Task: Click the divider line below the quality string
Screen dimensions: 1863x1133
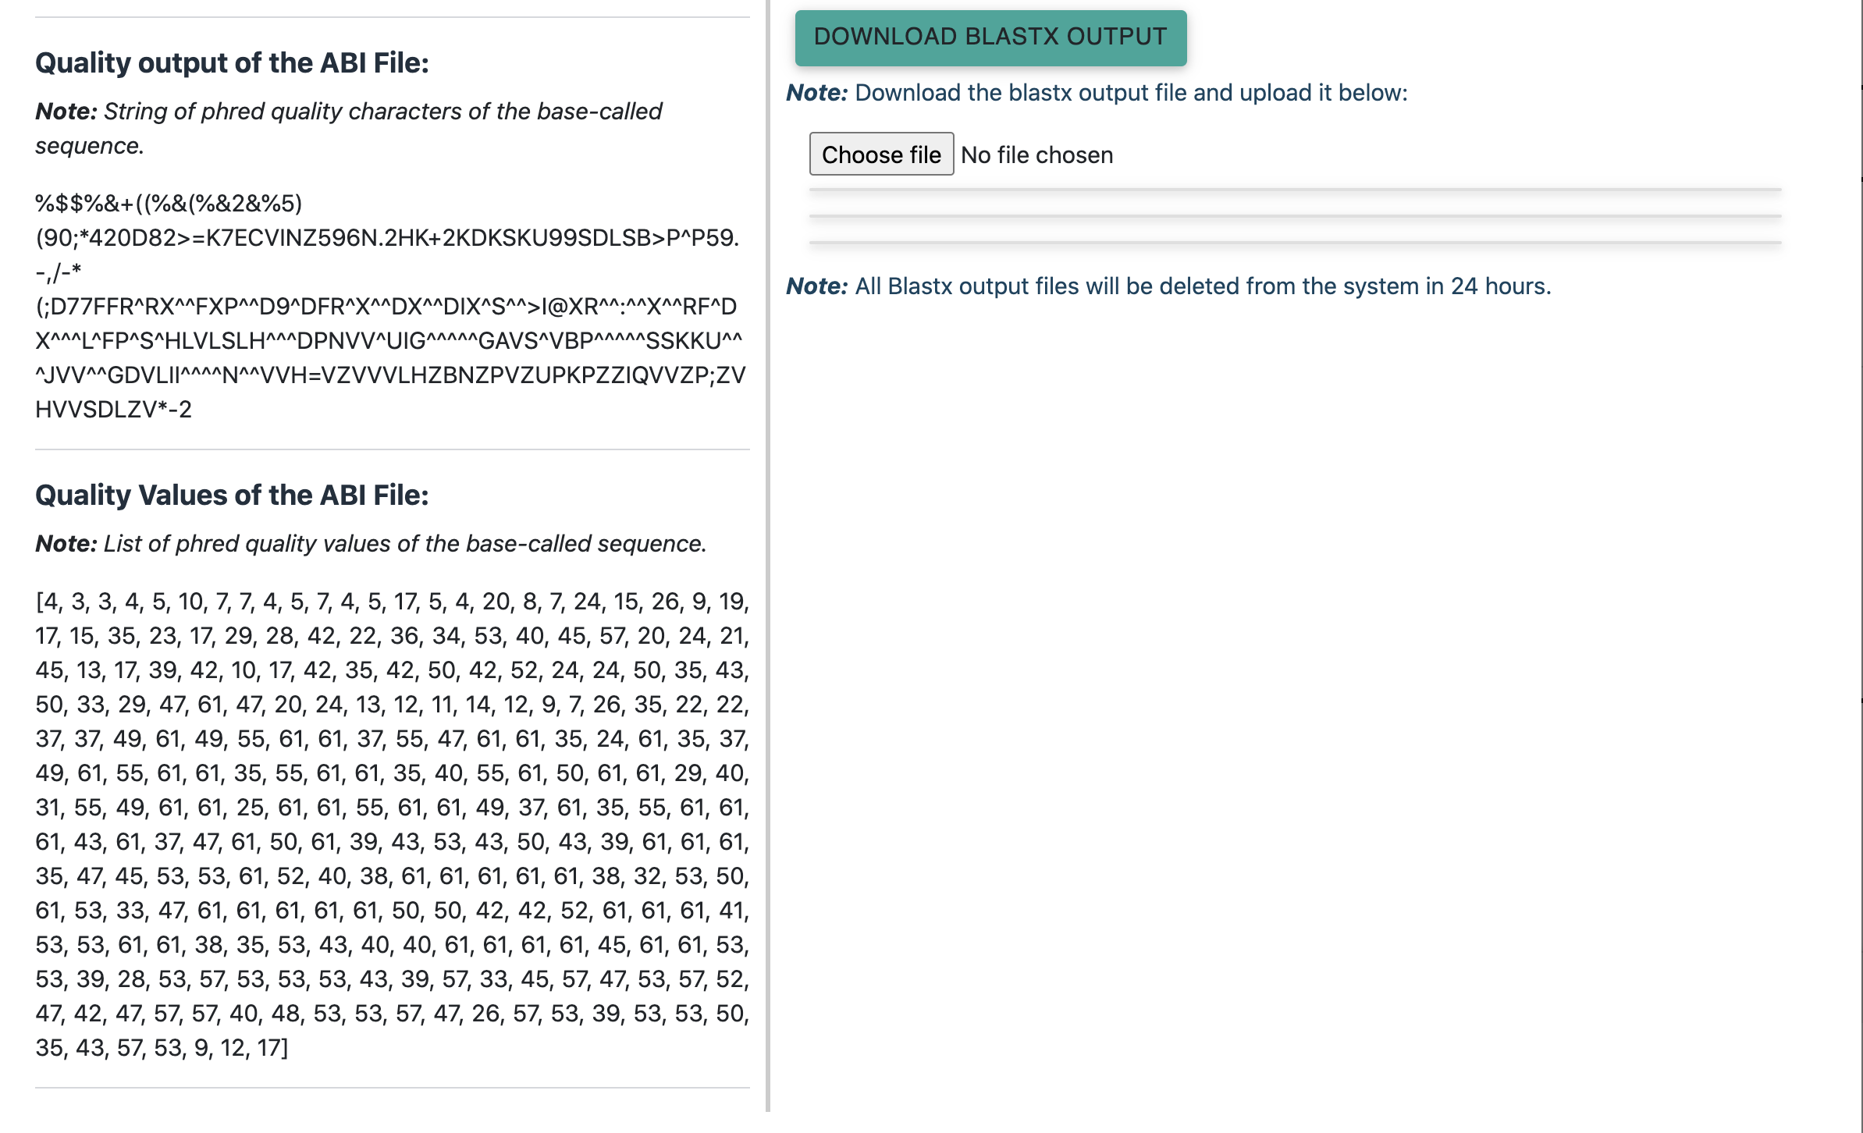Action: pos(392,449)
